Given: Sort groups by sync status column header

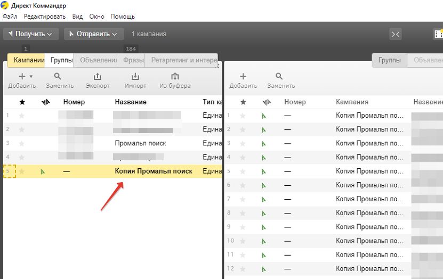Looking at the screenshot, I should tap(267, 102).
